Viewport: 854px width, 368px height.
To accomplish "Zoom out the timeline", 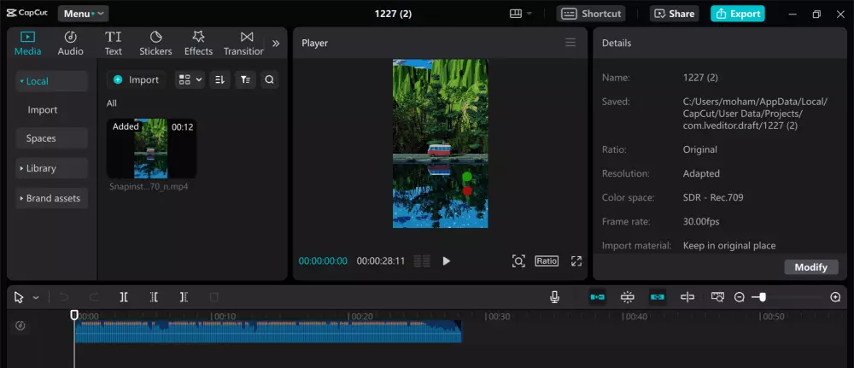I will (739, 297).
